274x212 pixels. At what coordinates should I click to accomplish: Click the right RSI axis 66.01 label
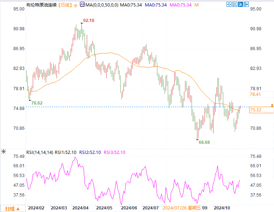256,166
